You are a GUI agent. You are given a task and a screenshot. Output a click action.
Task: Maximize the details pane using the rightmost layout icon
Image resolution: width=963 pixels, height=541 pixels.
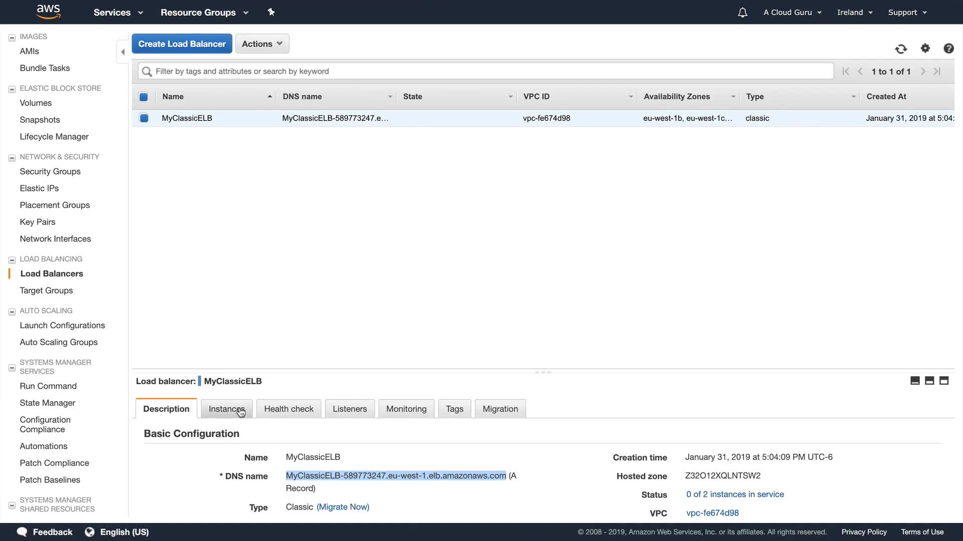pos(944,381)
